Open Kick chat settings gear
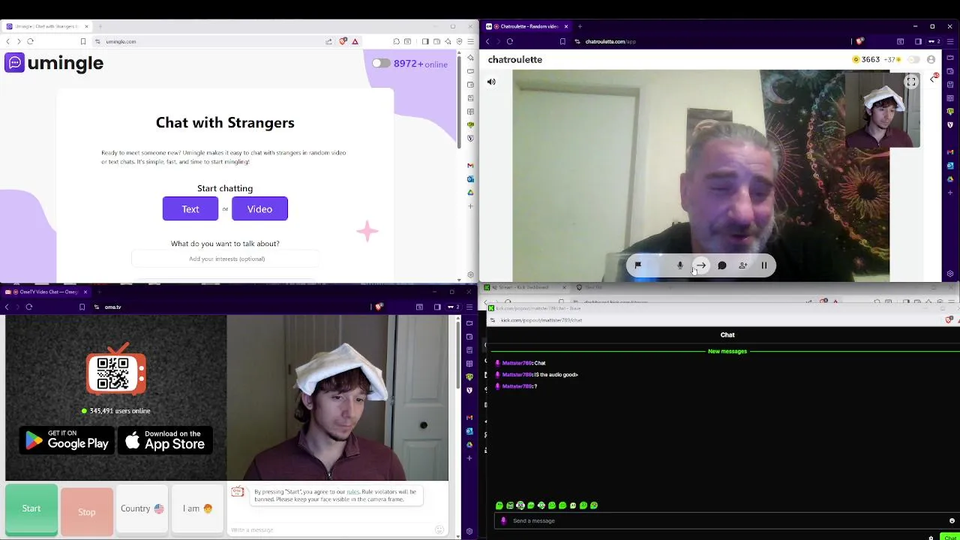960x540 pixels. point(931,537)
